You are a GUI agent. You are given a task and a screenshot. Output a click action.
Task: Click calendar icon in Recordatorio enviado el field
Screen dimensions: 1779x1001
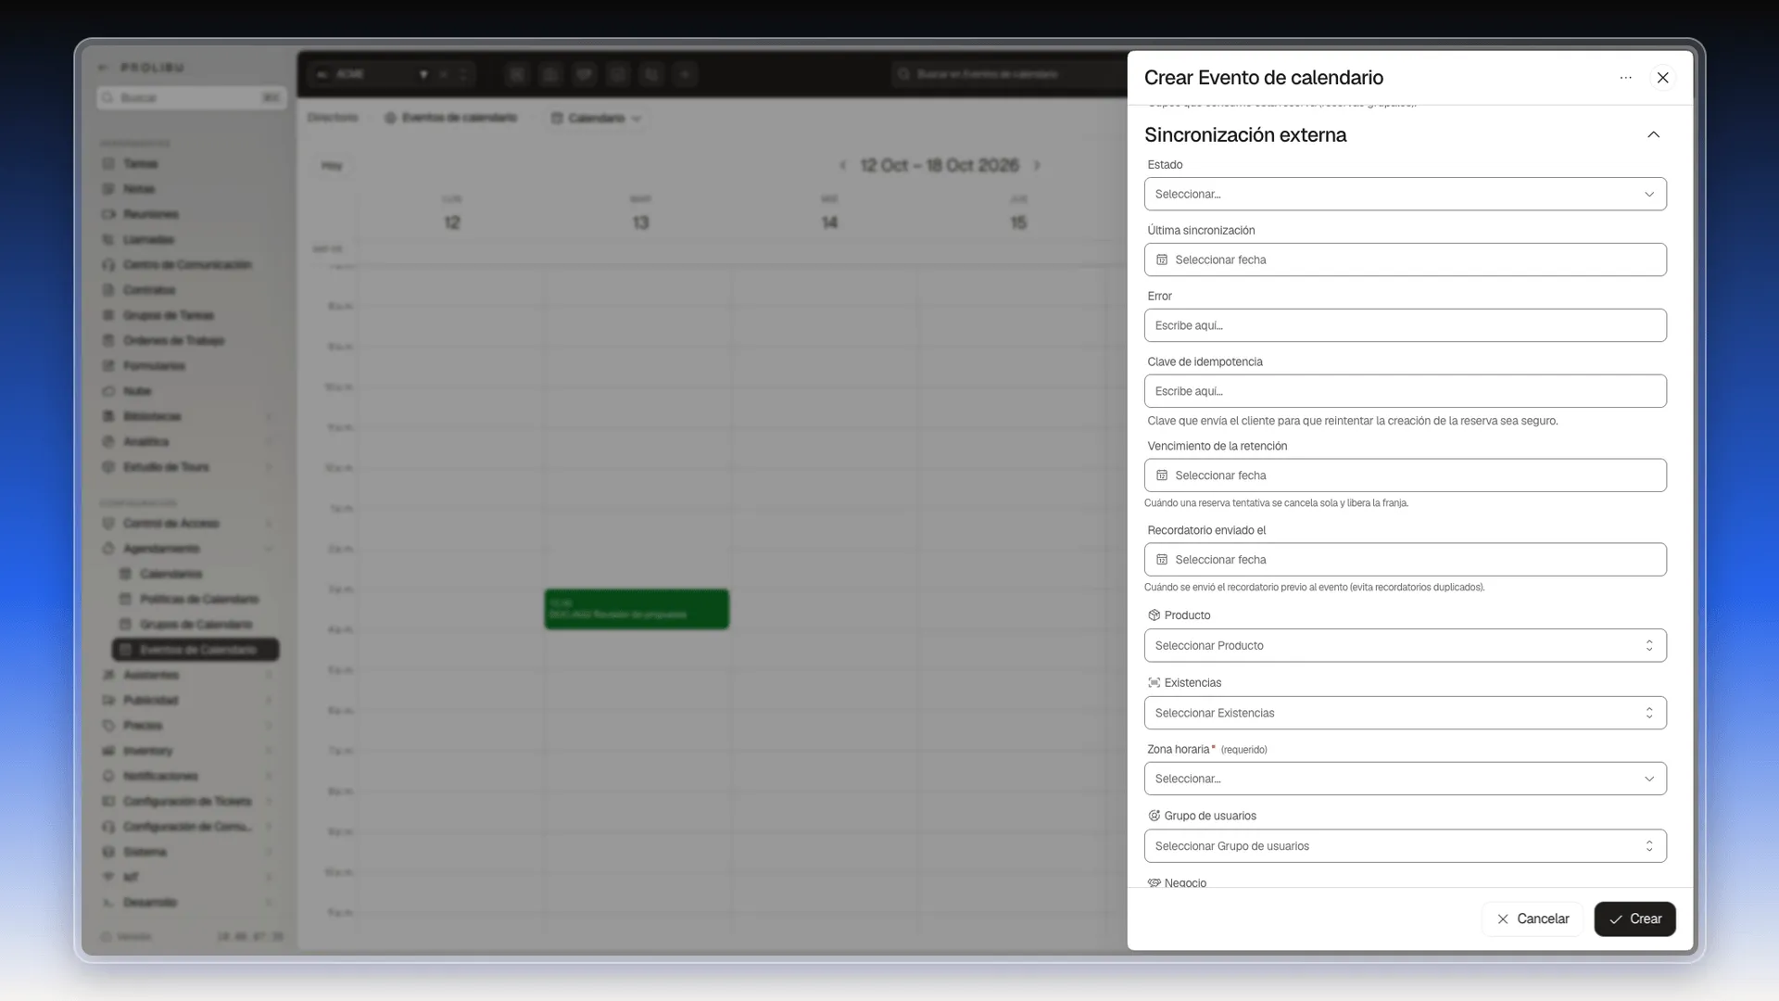point(1162,560)
